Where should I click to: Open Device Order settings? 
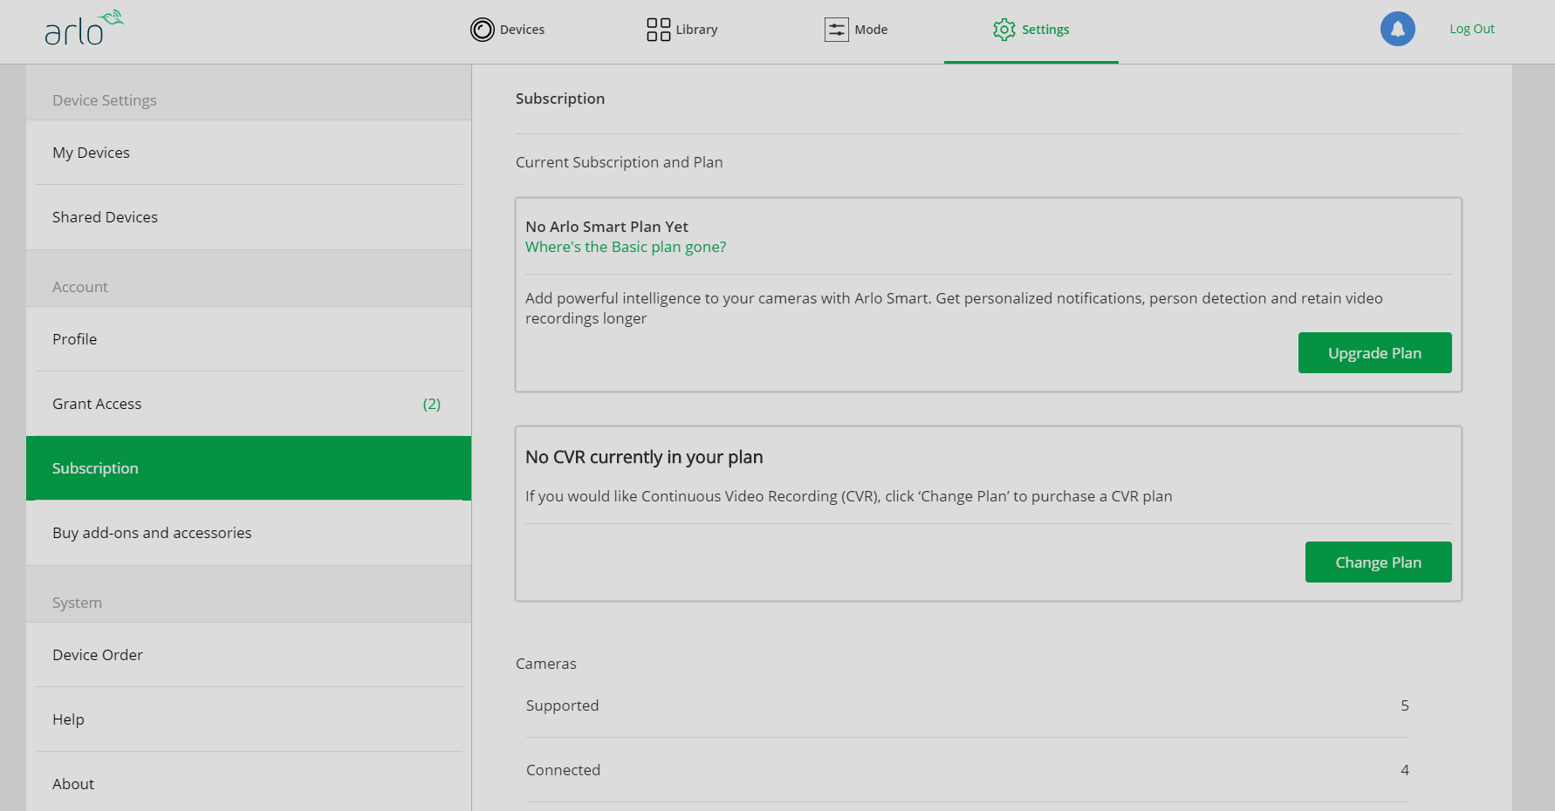tap(249, 655)
